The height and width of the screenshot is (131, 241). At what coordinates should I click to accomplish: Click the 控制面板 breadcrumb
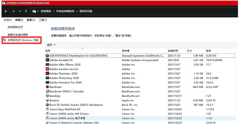46,11
